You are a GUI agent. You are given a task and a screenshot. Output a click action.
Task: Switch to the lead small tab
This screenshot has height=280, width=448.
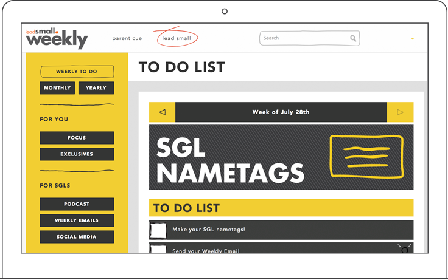click(x=177, y=38)
